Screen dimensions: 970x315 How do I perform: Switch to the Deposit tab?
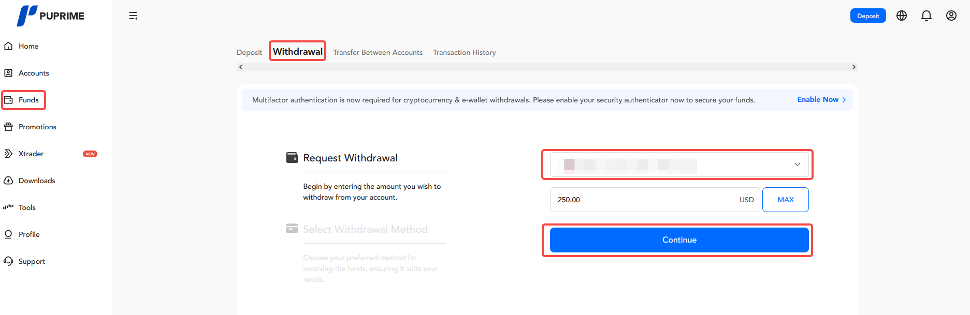point(249,52)
